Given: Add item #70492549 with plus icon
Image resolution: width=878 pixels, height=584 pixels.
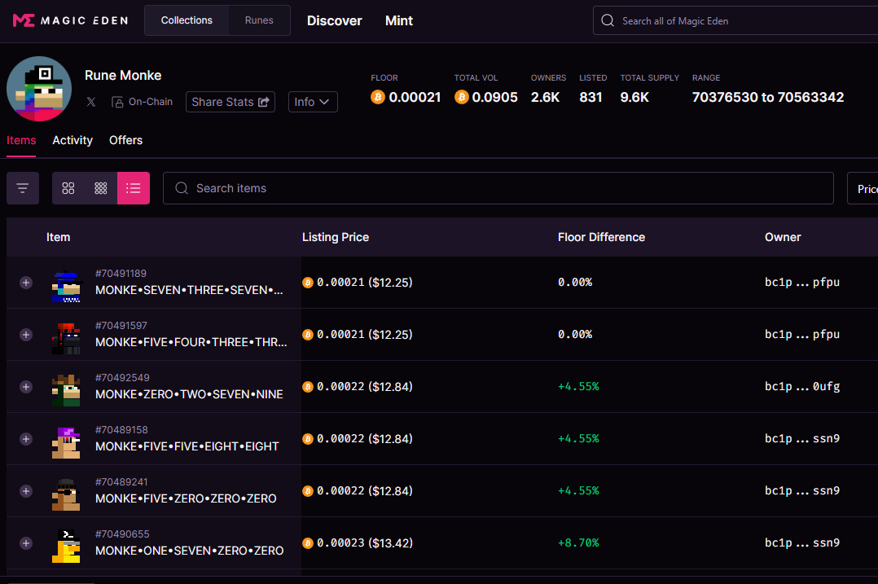Looking at the screenshot, I should pyautogui.click(x=26, y=387).
